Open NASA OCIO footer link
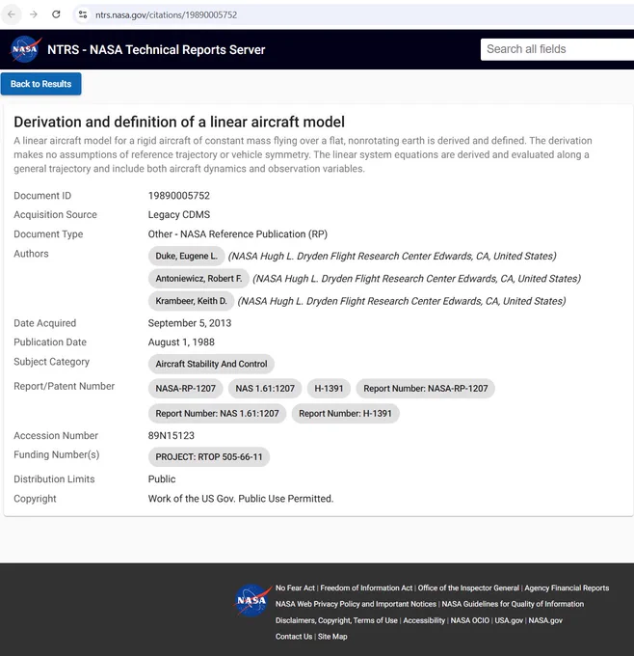This screenshot has height=656, width=634. pyautogui.click(x=470, y=620)
